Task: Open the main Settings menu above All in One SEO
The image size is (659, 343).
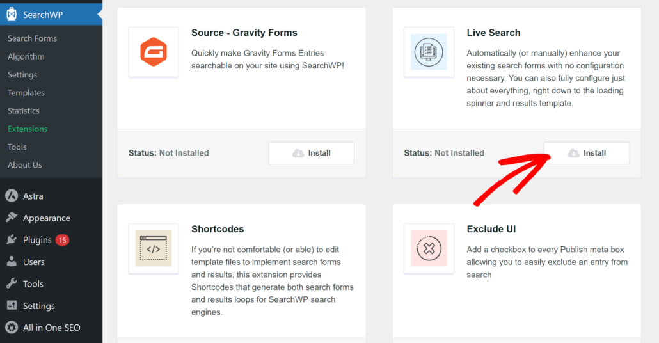Action: point(38,306)
